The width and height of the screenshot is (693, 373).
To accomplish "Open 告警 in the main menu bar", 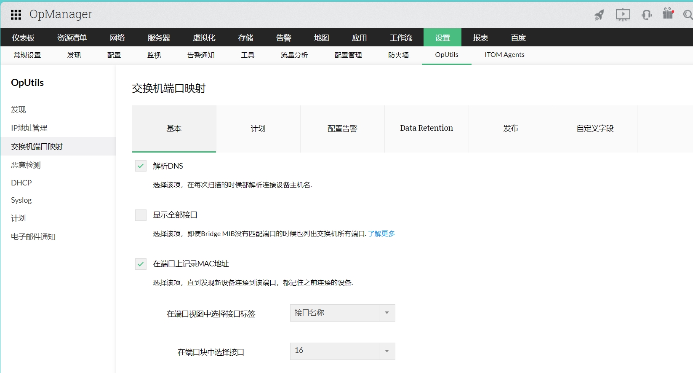I will click(284, 38).
